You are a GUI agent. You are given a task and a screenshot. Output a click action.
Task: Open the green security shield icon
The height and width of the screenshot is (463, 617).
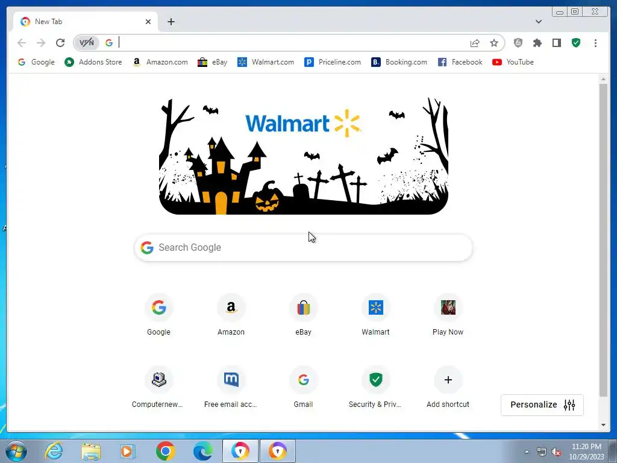576,43
